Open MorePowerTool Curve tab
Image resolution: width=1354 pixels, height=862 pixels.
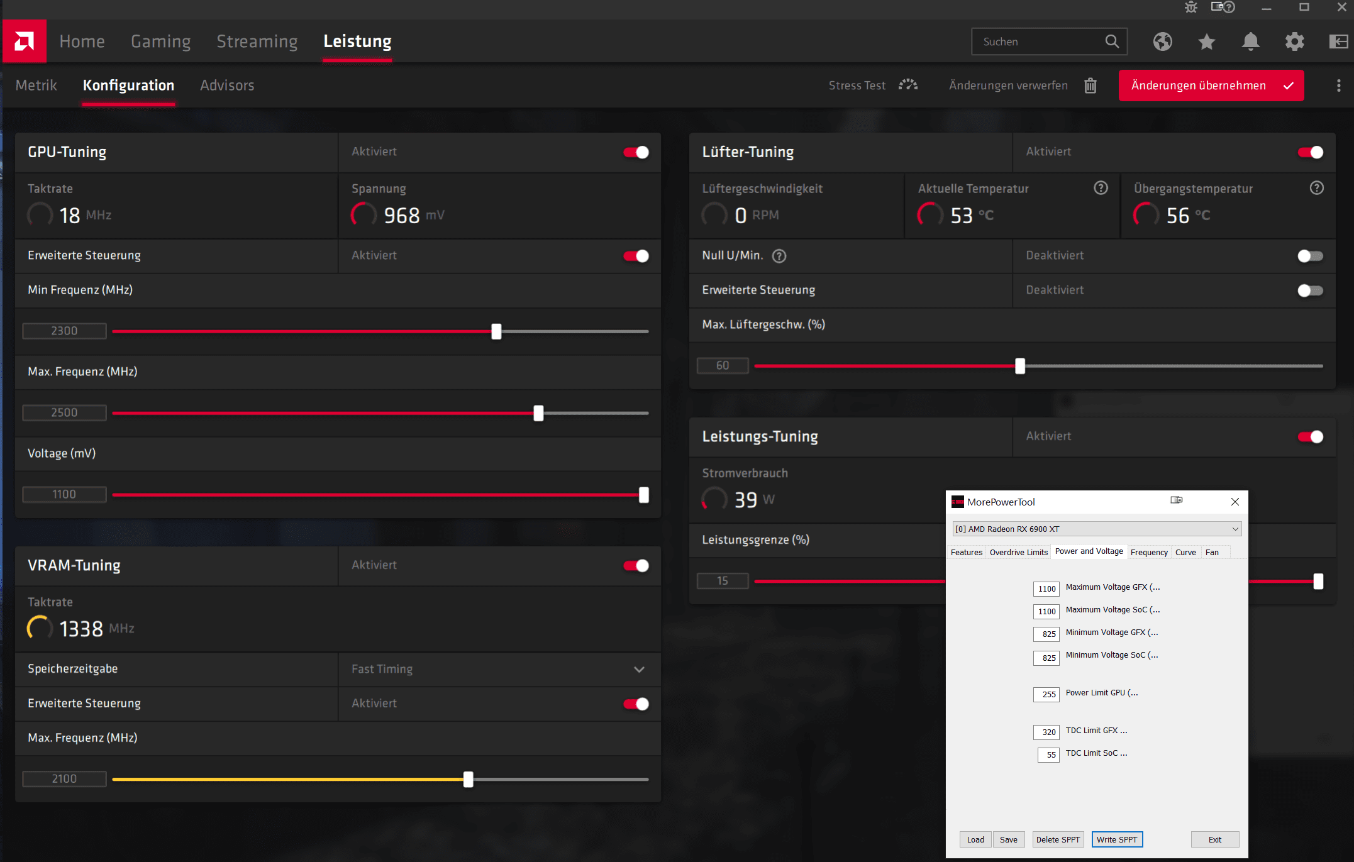click(x=1185, y=552)
